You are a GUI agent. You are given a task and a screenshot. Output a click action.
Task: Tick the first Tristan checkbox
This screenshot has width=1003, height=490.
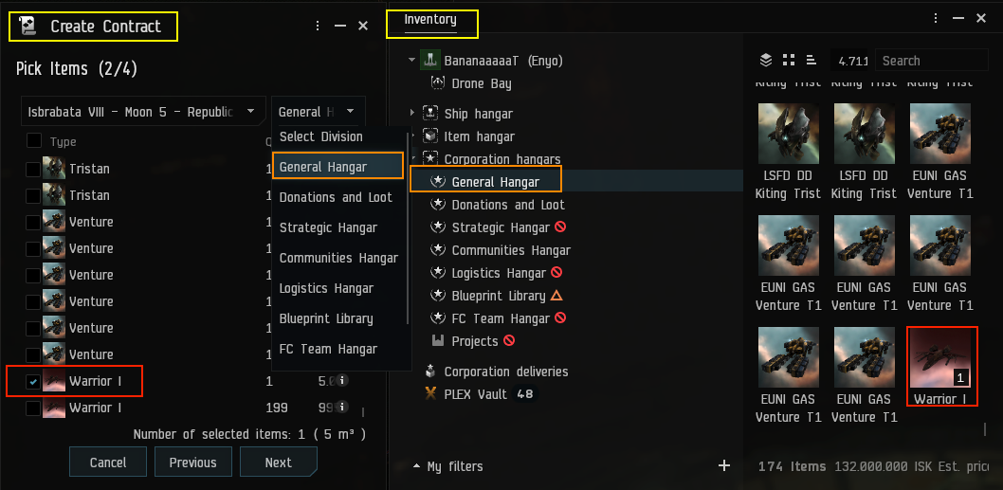tap(34, 169)
